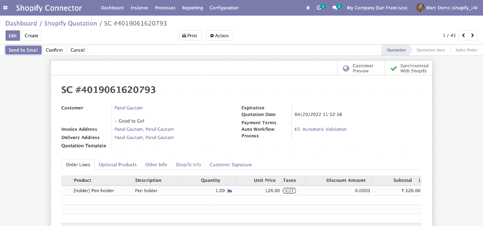Click the Customer Preview globe icon

(346, 68)
